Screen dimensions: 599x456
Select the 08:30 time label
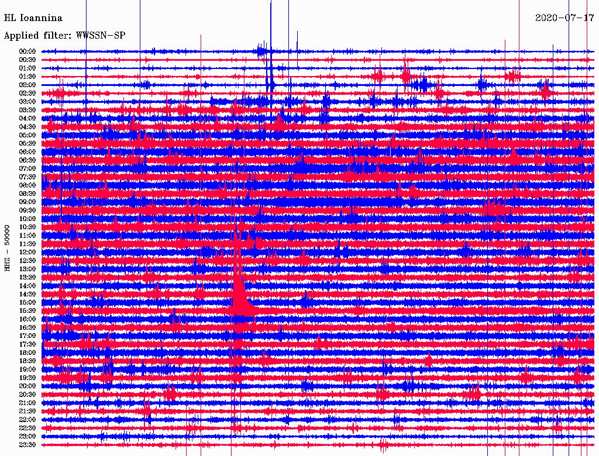pyautogui.click(x=27, y=194)
